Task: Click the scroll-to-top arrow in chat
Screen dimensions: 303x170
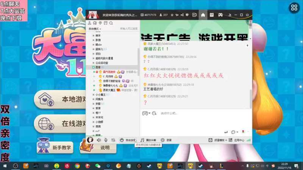Action: click(x=247, y=46)
